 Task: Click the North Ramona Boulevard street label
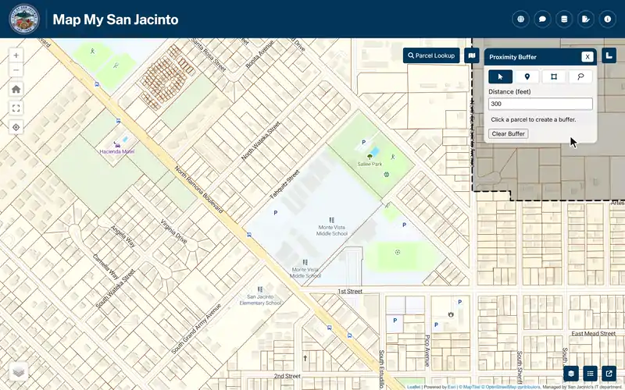(198, 190)
